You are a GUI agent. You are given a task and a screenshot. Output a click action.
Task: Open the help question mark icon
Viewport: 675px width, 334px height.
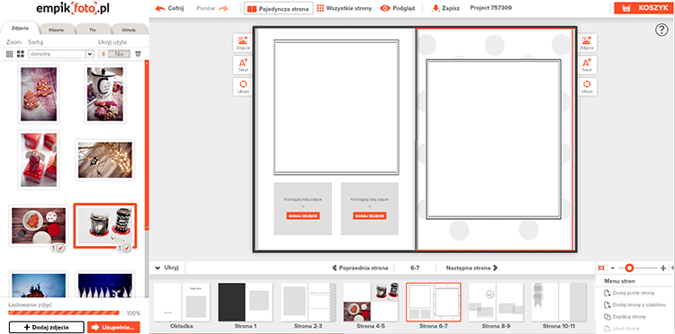pyautogui.click(x=661, y=30)
